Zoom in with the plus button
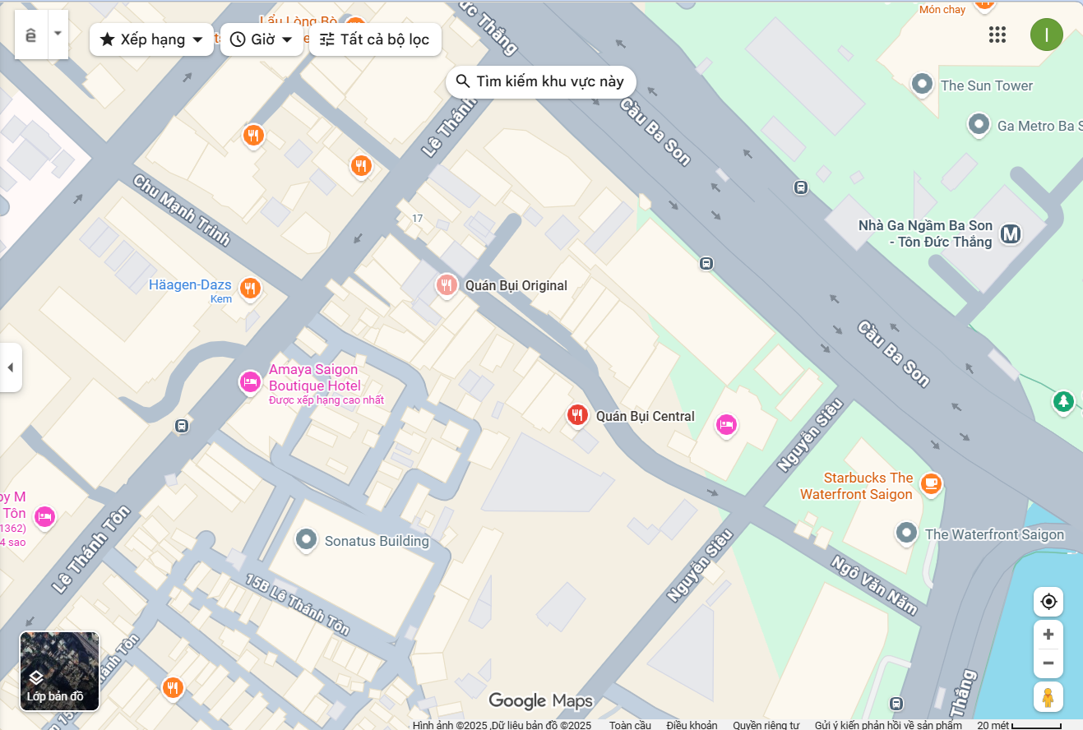1083x730 pixels. pos(1048,635)
